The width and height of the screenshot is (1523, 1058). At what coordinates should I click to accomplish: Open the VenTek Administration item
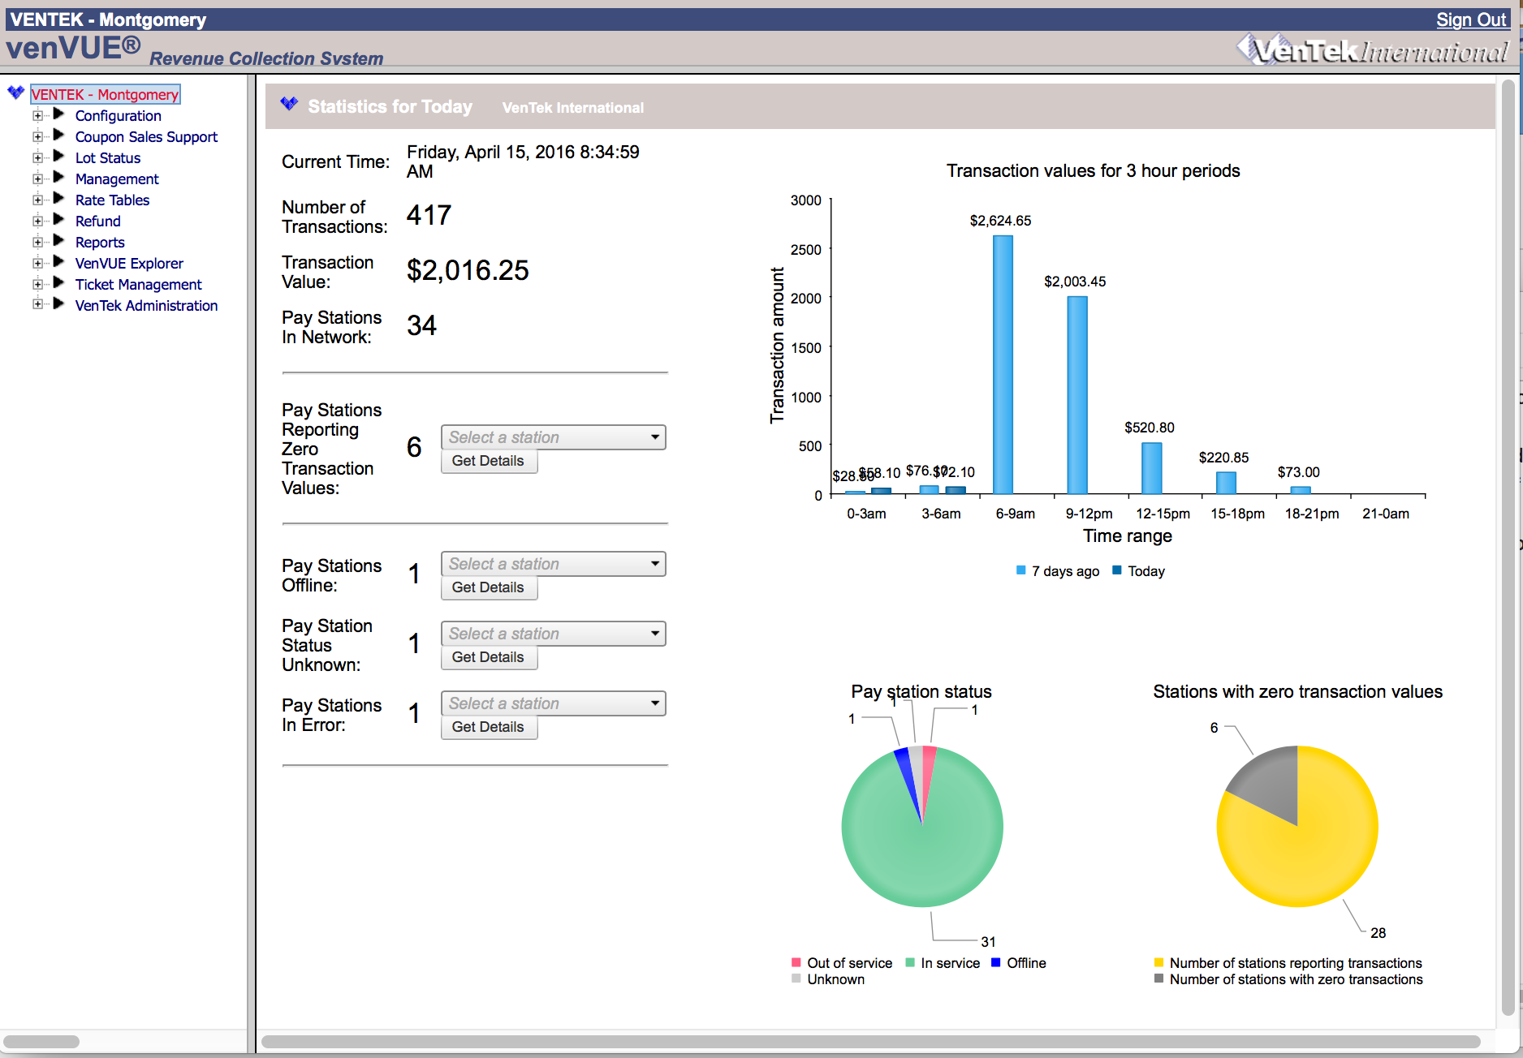click(x=146, y=305)
